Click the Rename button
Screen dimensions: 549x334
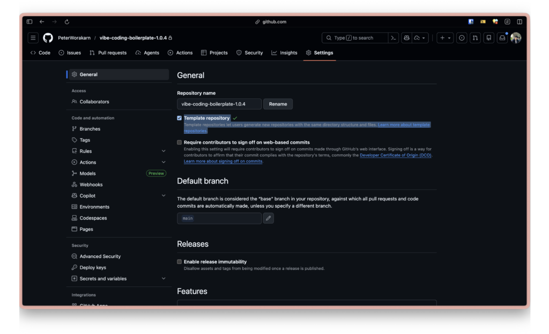tap(278, 104)
